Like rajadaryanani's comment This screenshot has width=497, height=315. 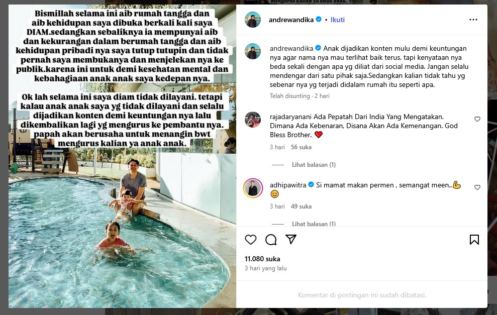pyautogui.click(x=477, y=119)
